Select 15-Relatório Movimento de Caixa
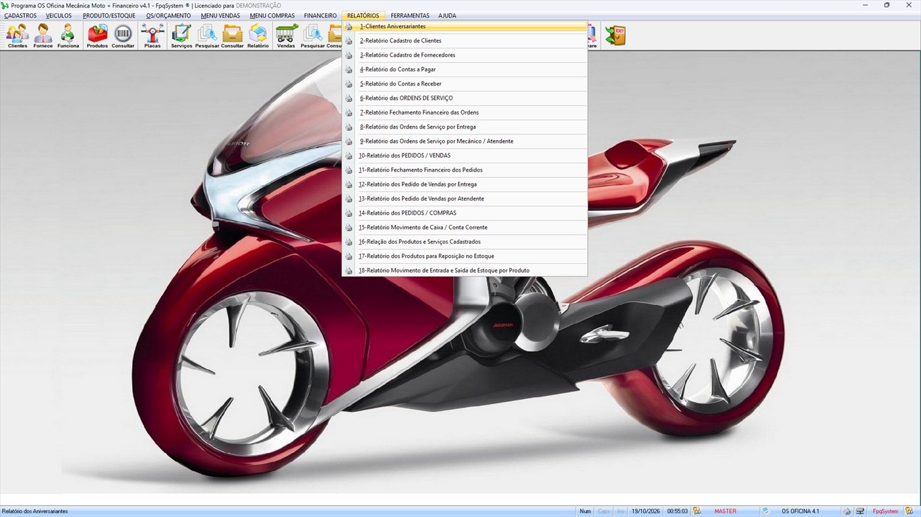Screen dimensions: 921x517 click(x=465, y=228)
